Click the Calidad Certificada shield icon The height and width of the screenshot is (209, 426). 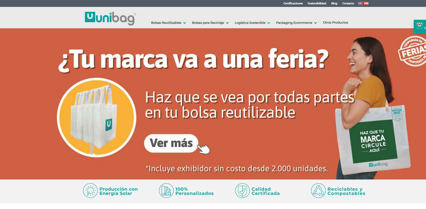242,191
